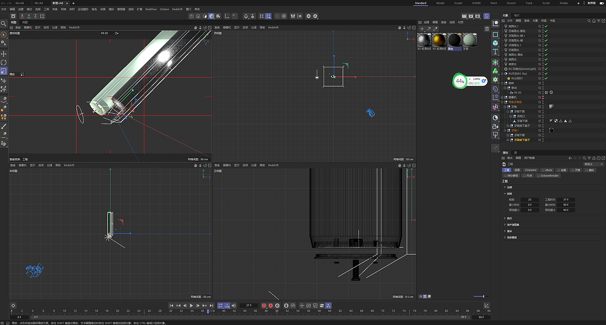This screenshot has width=606, height=325.
Task: Collapse the 两条牙刷组 group in object tree
Action: pos(503,102)
